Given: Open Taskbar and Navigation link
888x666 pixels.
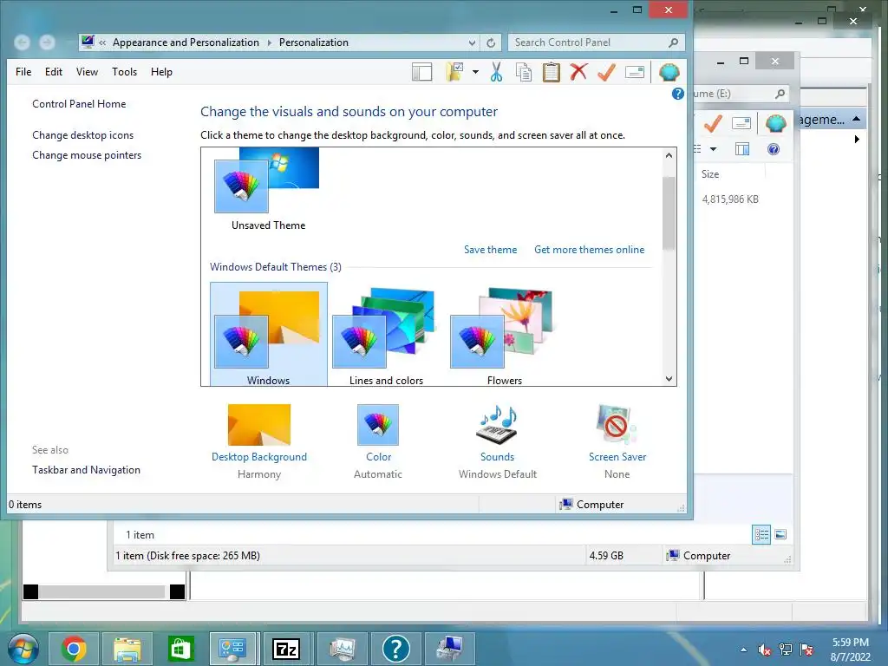Looking at the screenshot, I should (x=86, y=469).
